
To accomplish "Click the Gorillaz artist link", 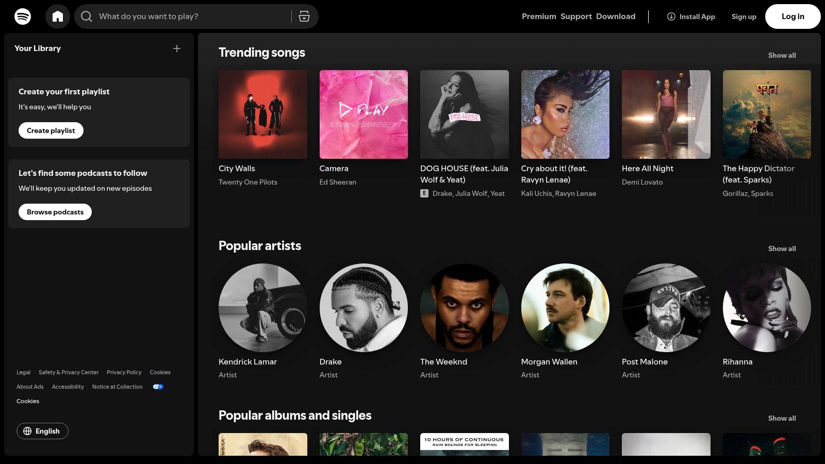I will 735,193.
